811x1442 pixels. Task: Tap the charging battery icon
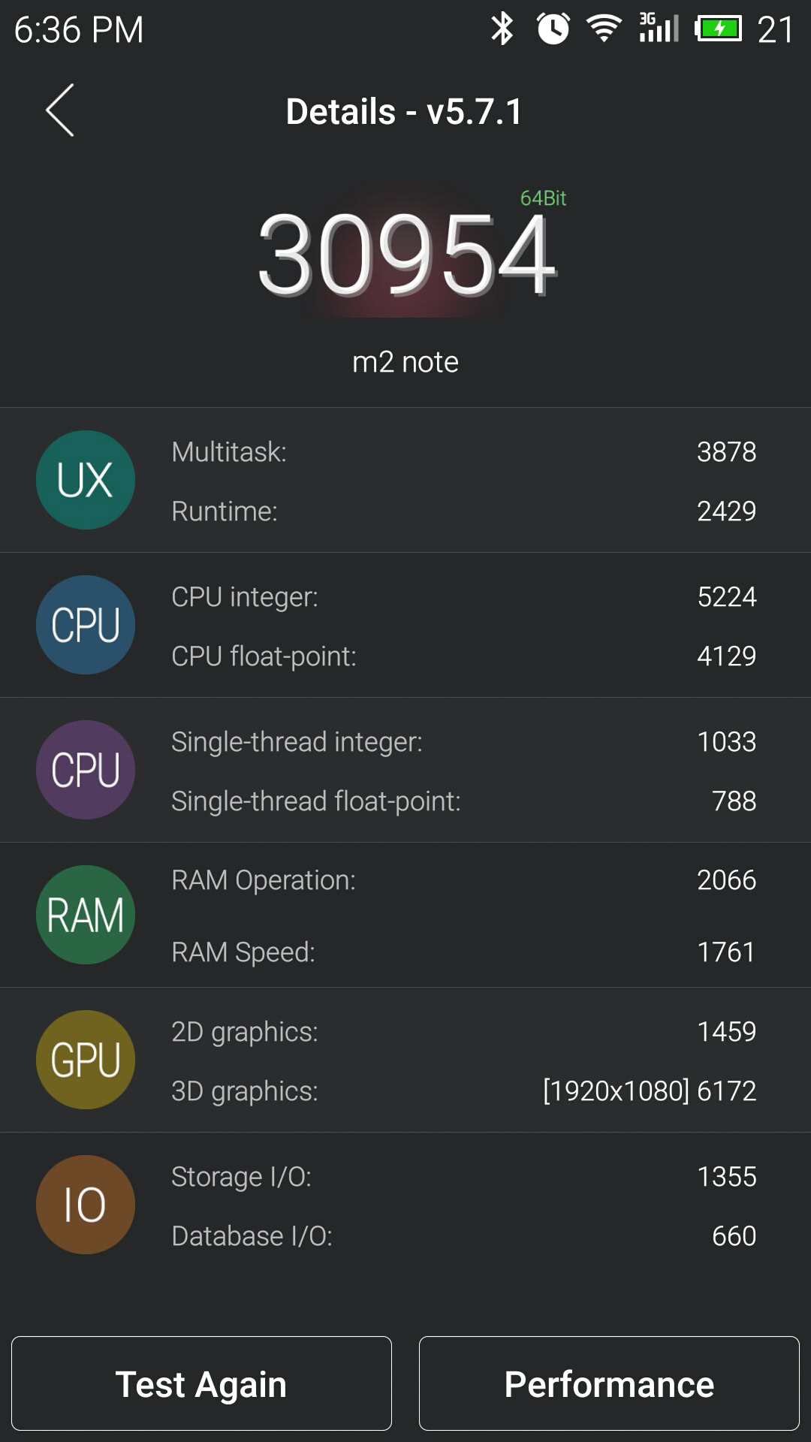pyautogui.click(x=718, y=29)
